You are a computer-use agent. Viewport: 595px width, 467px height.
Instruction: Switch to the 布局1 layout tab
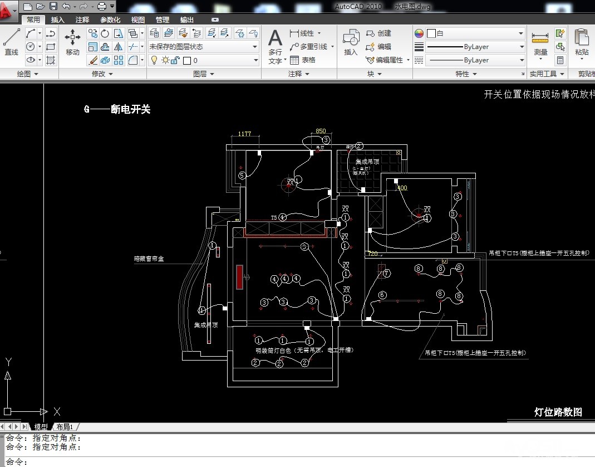(x=65, y=427)
